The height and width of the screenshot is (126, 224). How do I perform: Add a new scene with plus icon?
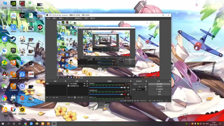[x=47, y=97]
